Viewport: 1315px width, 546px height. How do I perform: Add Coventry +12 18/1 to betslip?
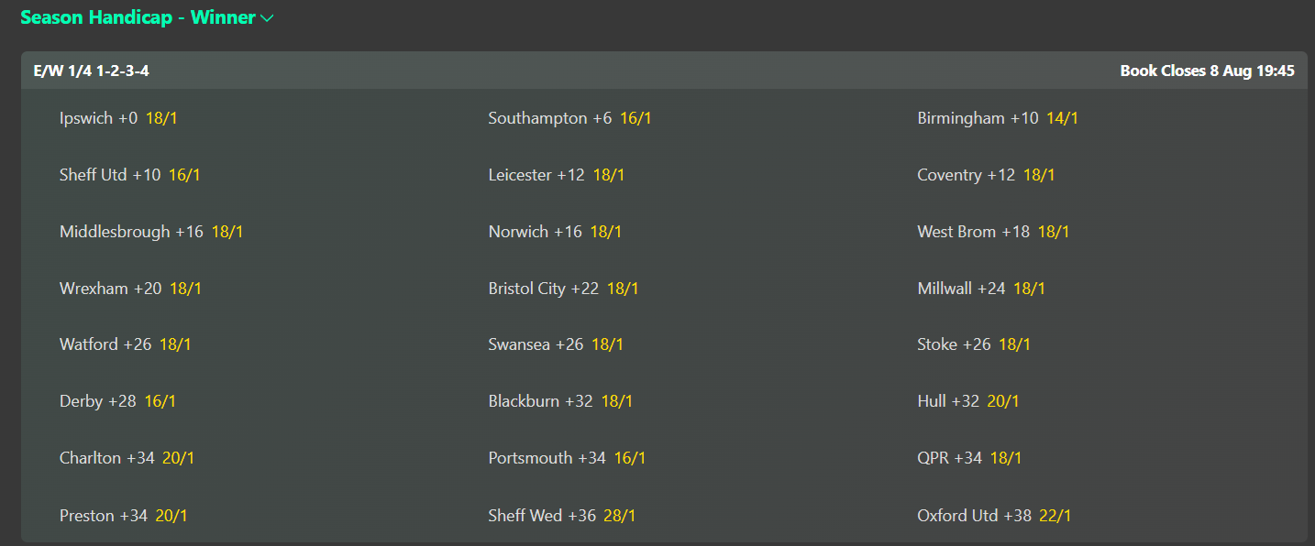[986, 175]
